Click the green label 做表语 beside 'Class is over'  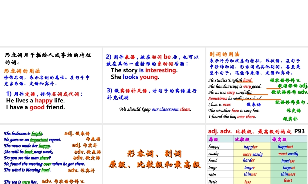[253, 105]
